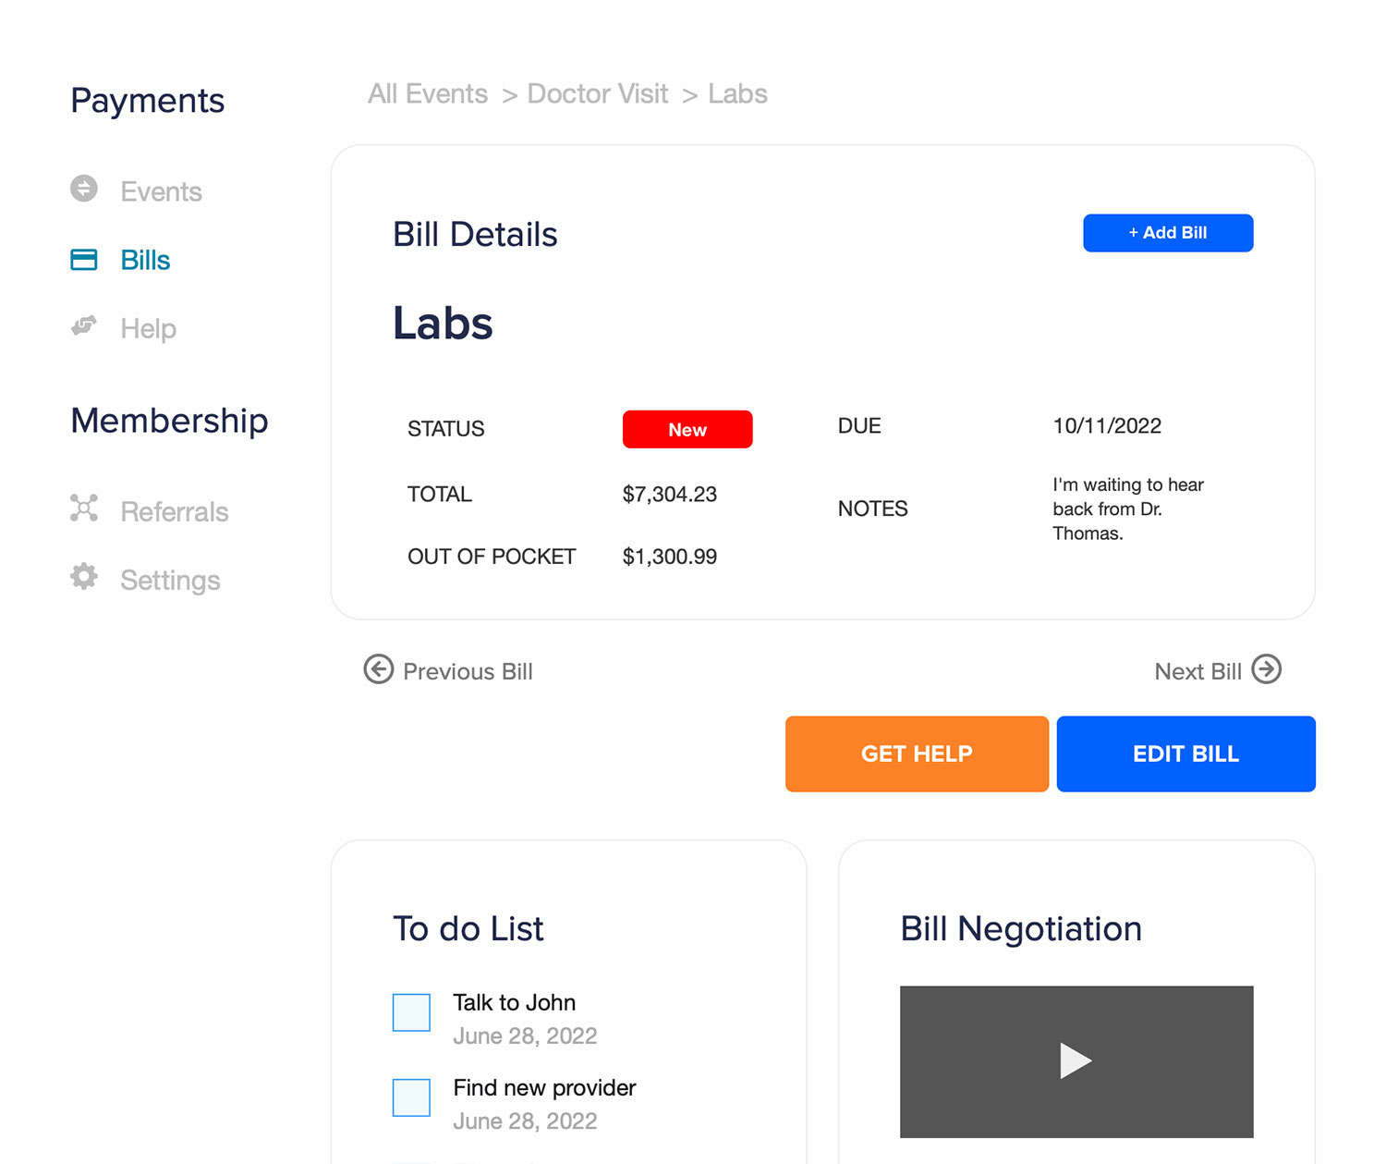This screenshot has height=1164, width=1386.
Task: Click the Next Bill right arrow icon
Action: point(1266,669)
